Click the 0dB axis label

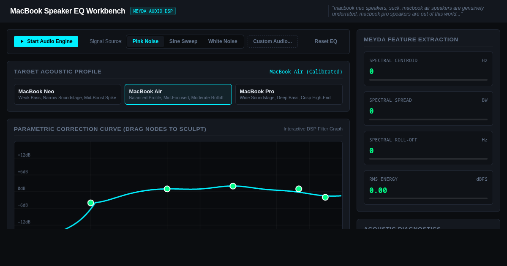pyautogui.click(x=22, y=188)
